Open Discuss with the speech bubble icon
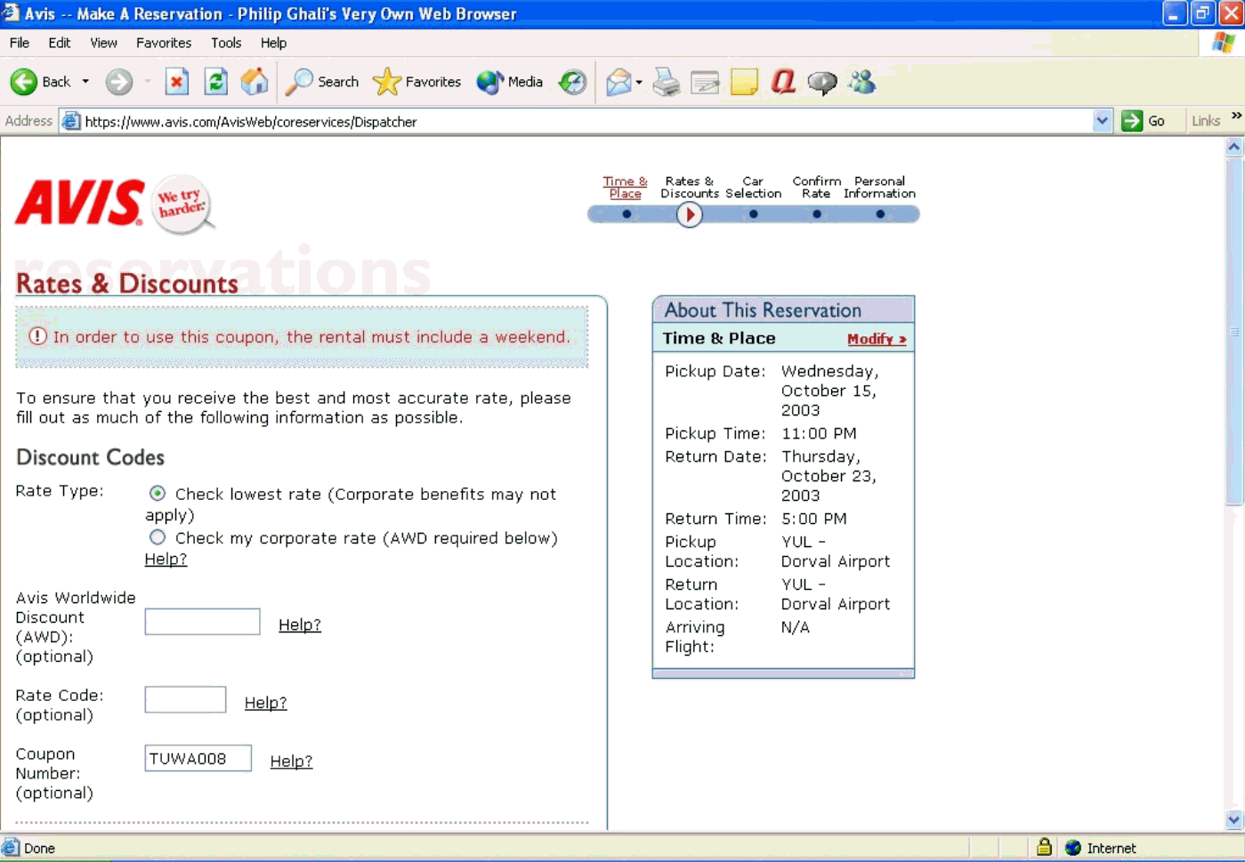Viewport: 1245px width, 862px height. pos(822,82)
